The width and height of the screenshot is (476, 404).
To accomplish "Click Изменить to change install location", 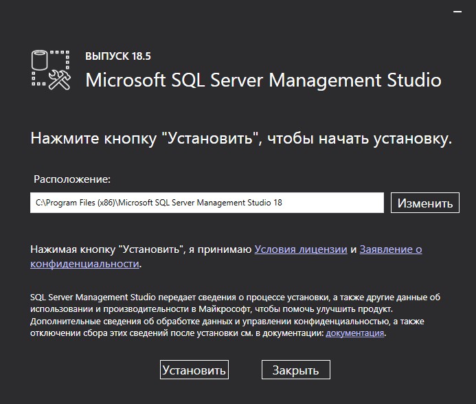I will click(x=425, y=203).
